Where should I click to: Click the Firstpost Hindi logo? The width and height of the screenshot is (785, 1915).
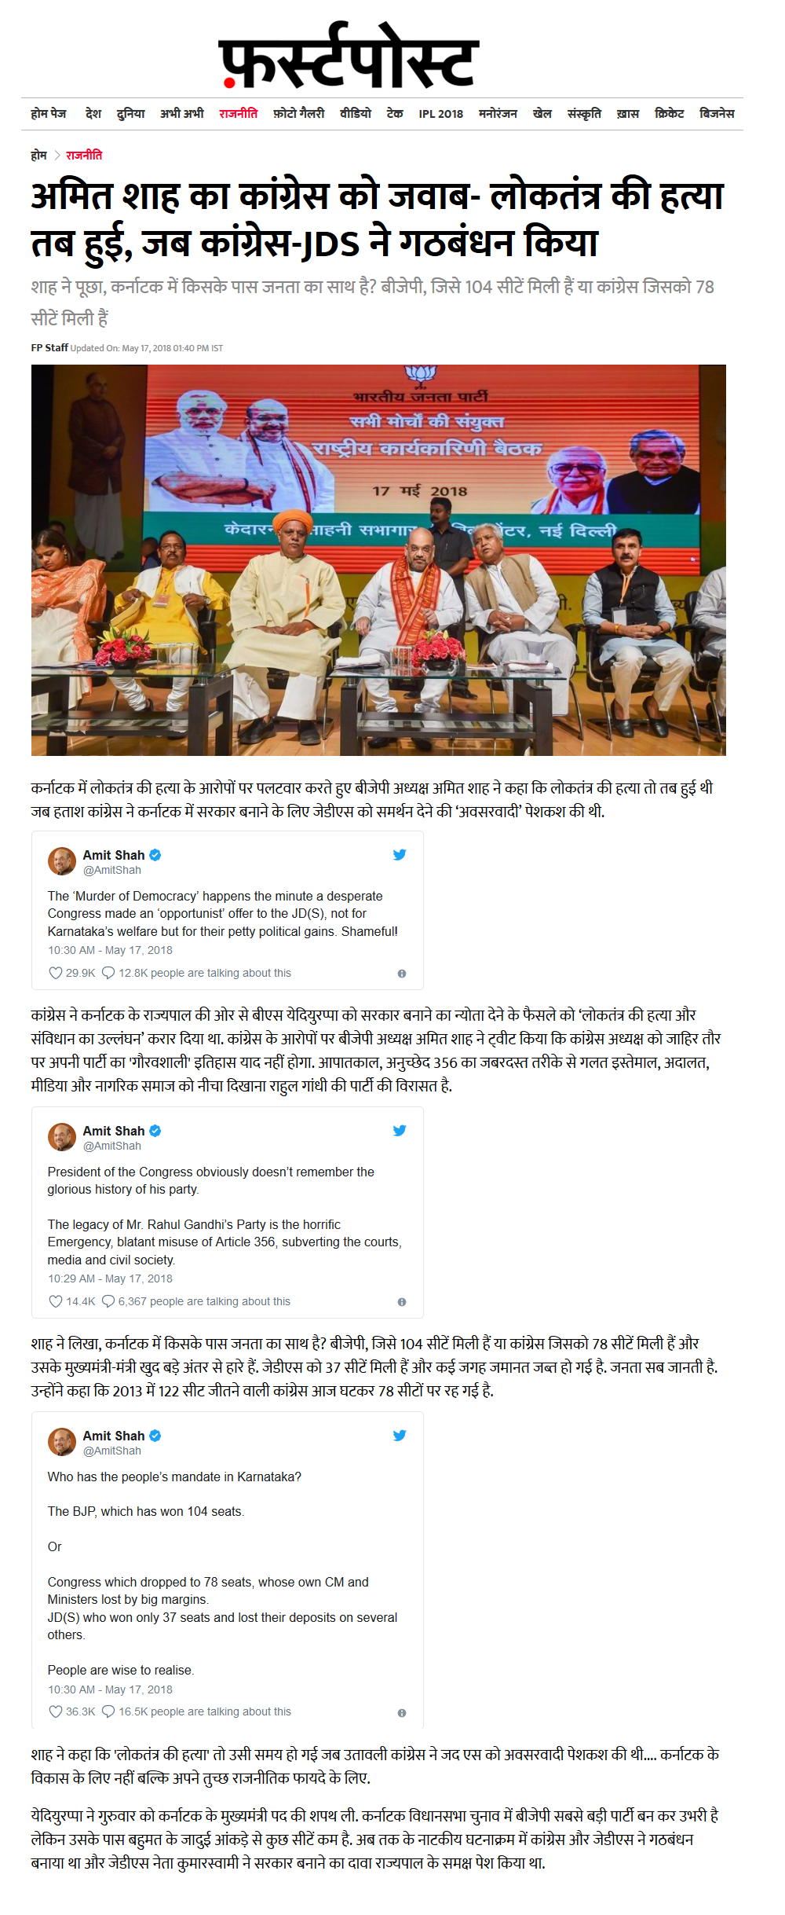tap(349, 55)
